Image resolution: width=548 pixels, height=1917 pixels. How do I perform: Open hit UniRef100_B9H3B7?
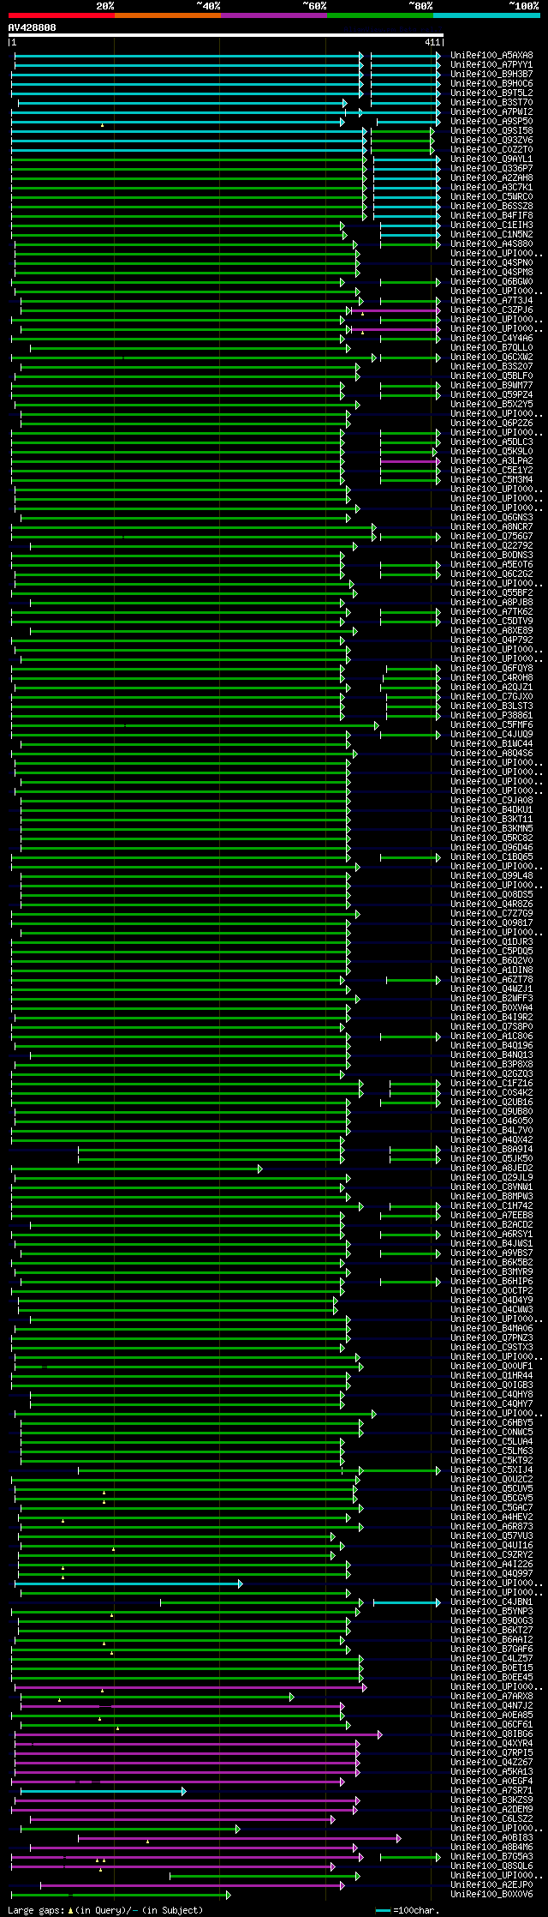click(x=491, y=74)
